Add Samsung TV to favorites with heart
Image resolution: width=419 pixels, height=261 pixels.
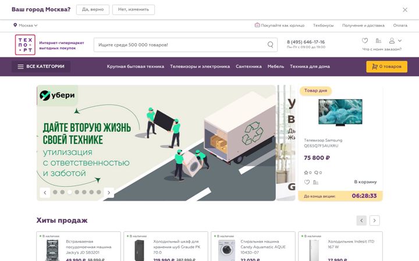point(307,182)
